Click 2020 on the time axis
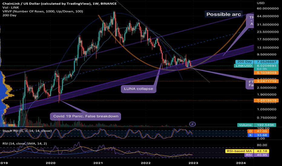Image resolution: width=282 pixels, height=166 pixels. pos(51,163)
